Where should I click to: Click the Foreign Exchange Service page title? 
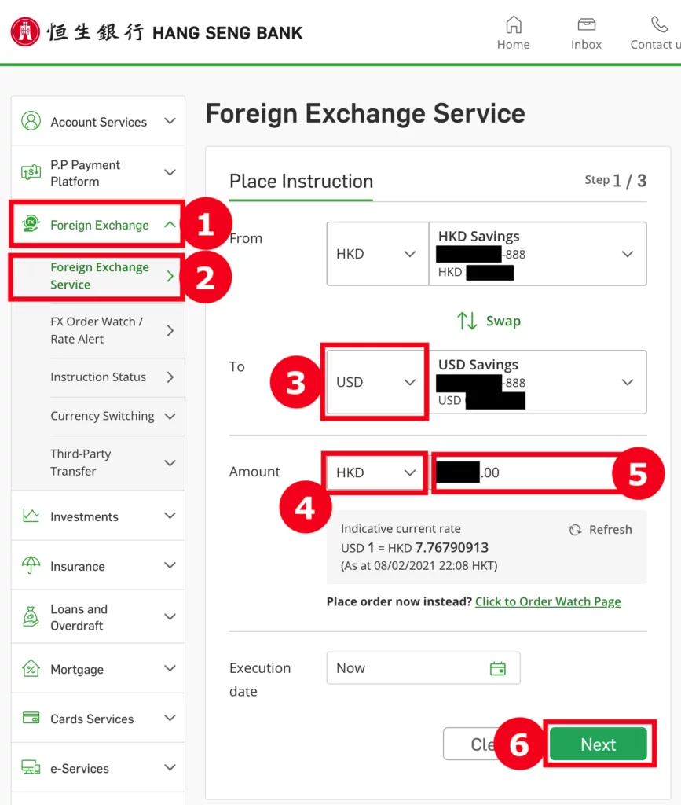tap(365, 113)
